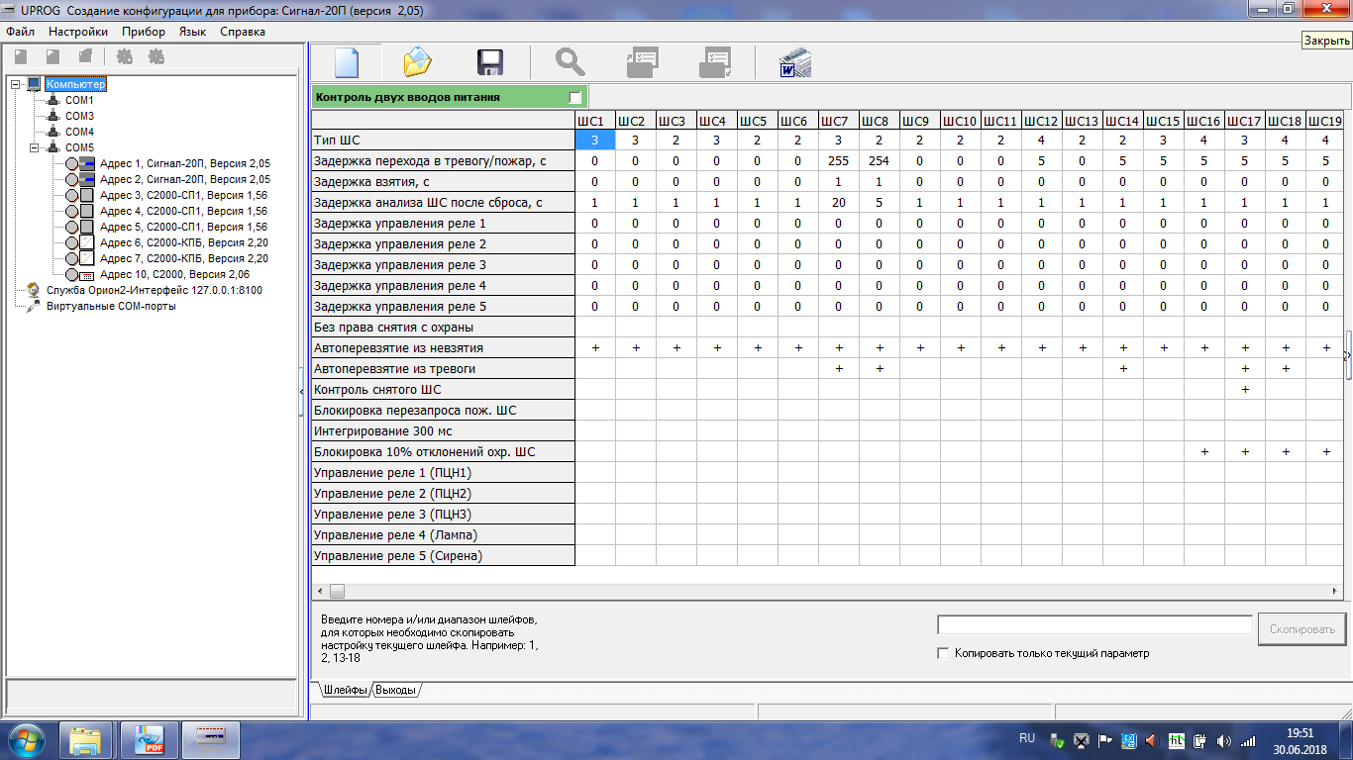Image resolution: width=1353 pixels, height=760 pixels.
Task: Click the virtual COM ports icon
Action: click(33, 306)
